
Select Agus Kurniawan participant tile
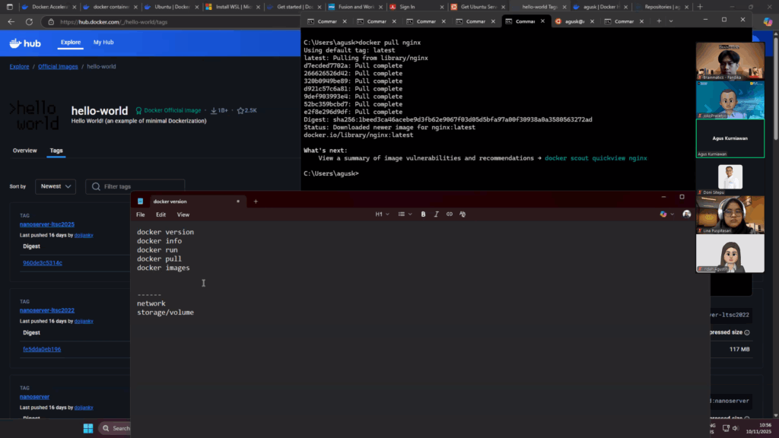(x=730, y=138)
